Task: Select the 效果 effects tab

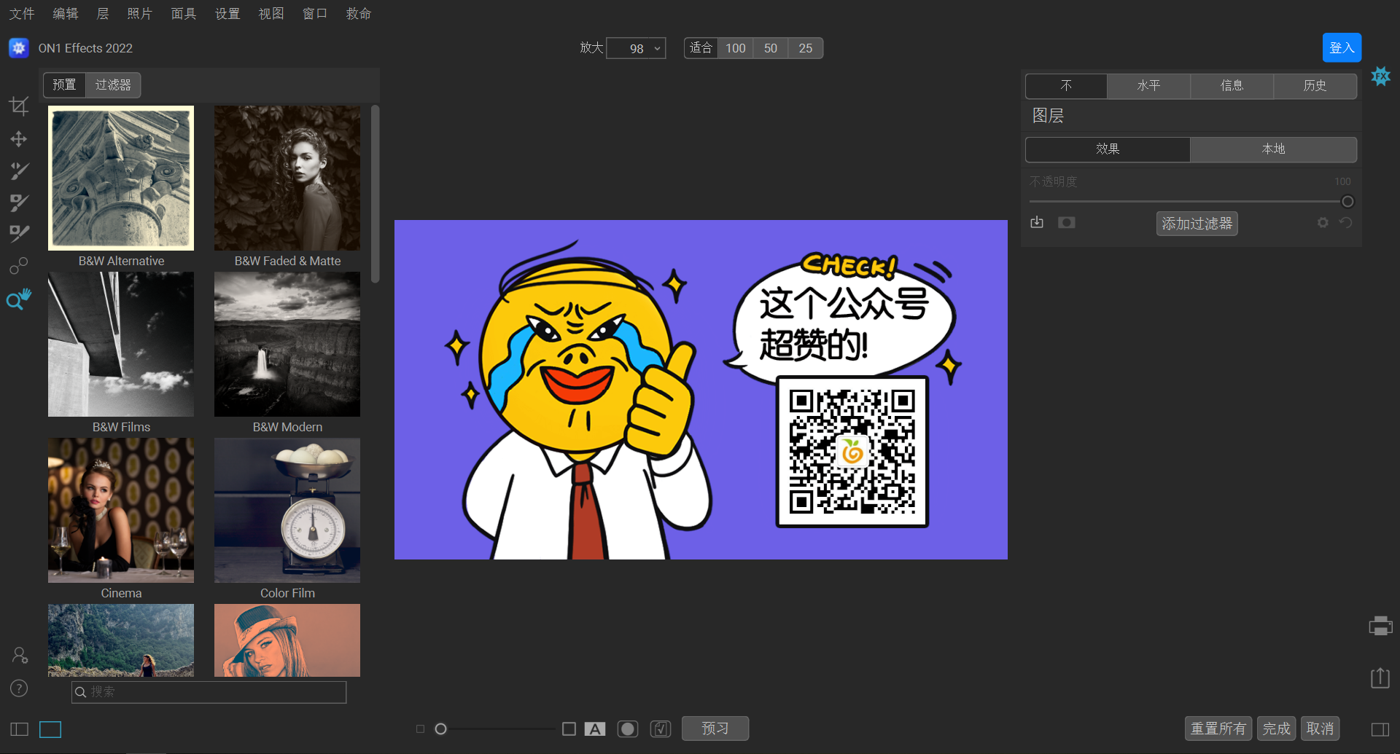Action: 1108,149
